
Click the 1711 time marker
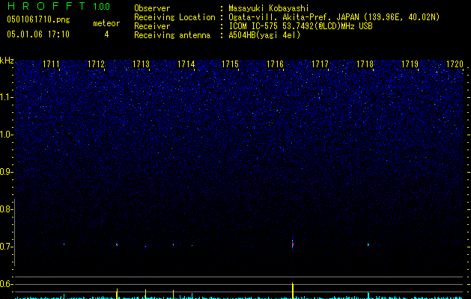(52, 65)
